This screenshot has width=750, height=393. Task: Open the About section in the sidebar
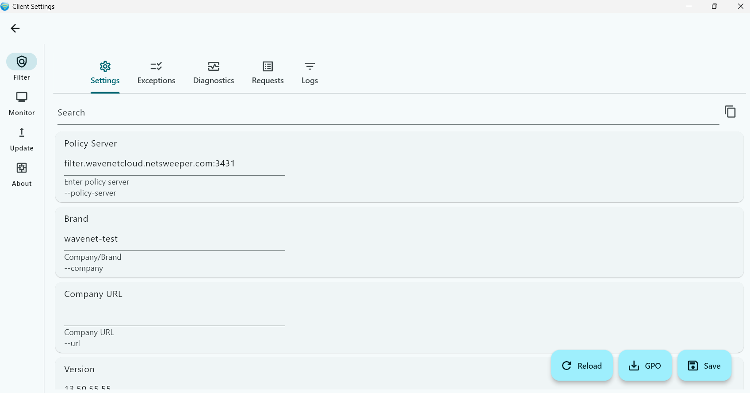point(22,174)
